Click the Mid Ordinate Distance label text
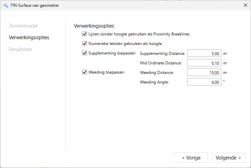 161,63
